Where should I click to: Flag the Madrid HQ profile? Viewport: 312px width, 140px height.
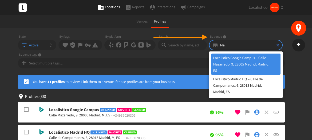point(247,135)
